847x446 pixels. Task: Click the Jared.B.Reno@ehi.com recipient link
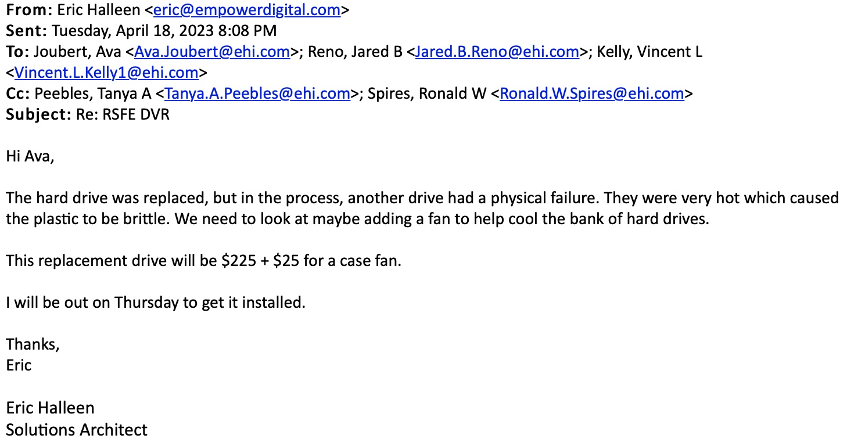497,52
